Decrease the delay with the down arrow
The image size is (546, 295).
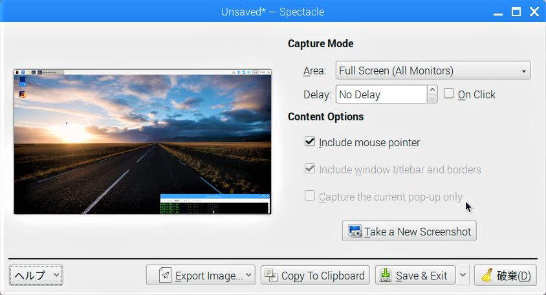coord(433,99)
